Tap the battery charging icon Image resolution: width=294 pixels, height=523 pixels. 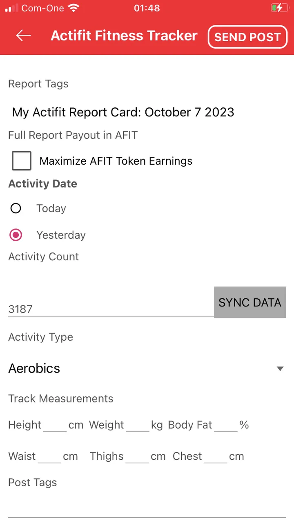pos(279,8)
